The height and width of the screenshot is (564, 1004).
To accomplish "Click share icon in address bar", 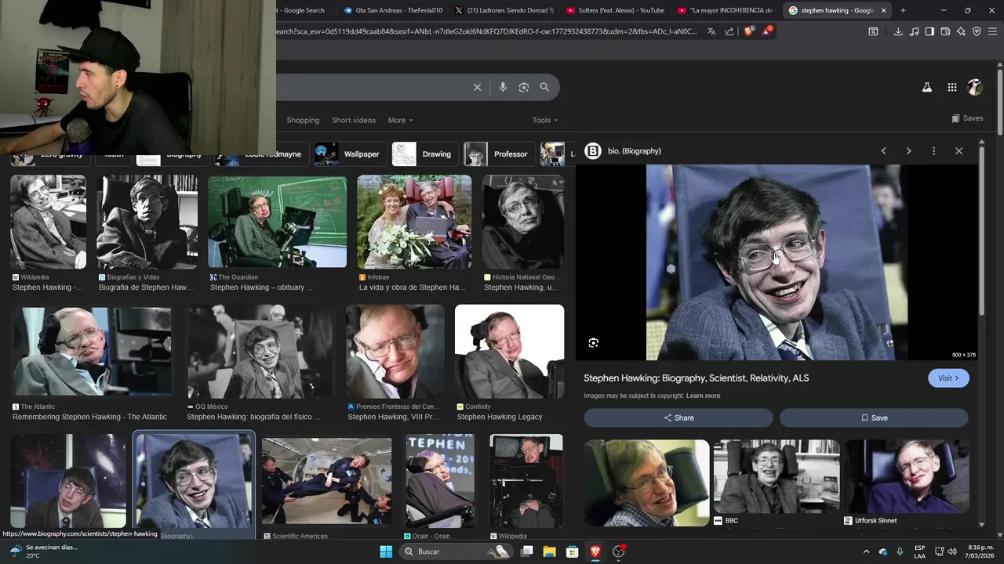I will pos(729,31).
